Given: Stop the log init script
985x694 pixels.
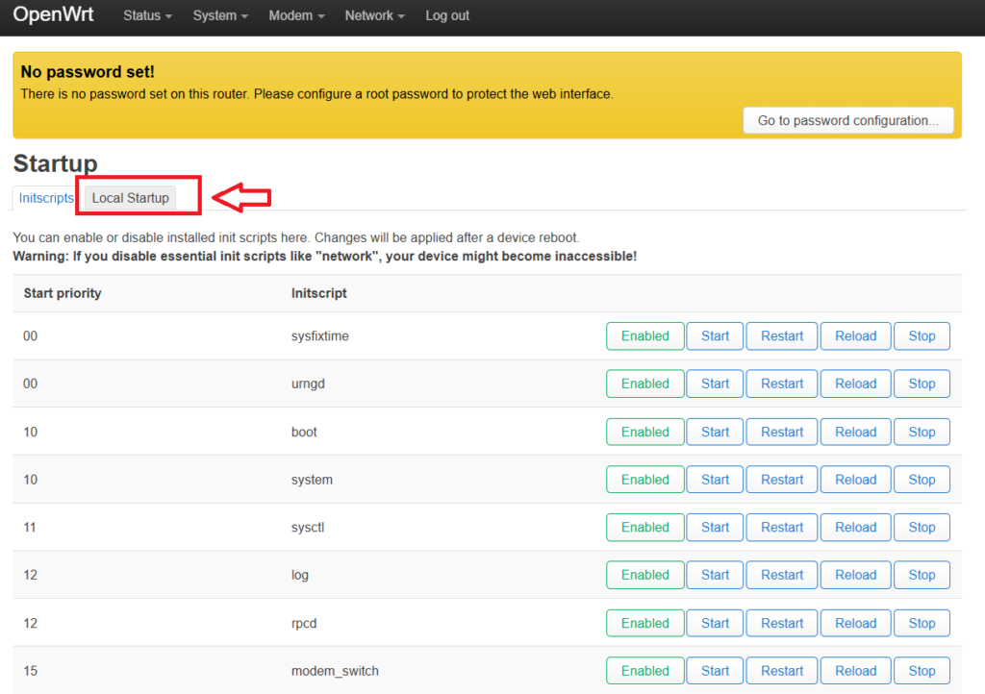Looking at the screenshot, I should coord(922,575).
